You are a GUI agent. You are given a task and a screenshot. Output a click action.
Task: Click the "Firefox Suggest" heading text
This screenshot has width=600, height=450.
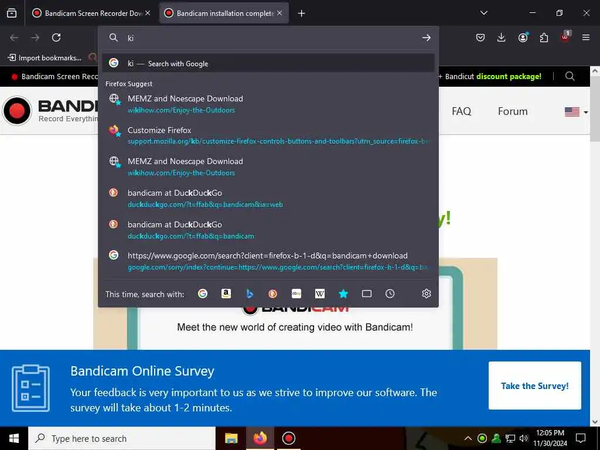129,84
